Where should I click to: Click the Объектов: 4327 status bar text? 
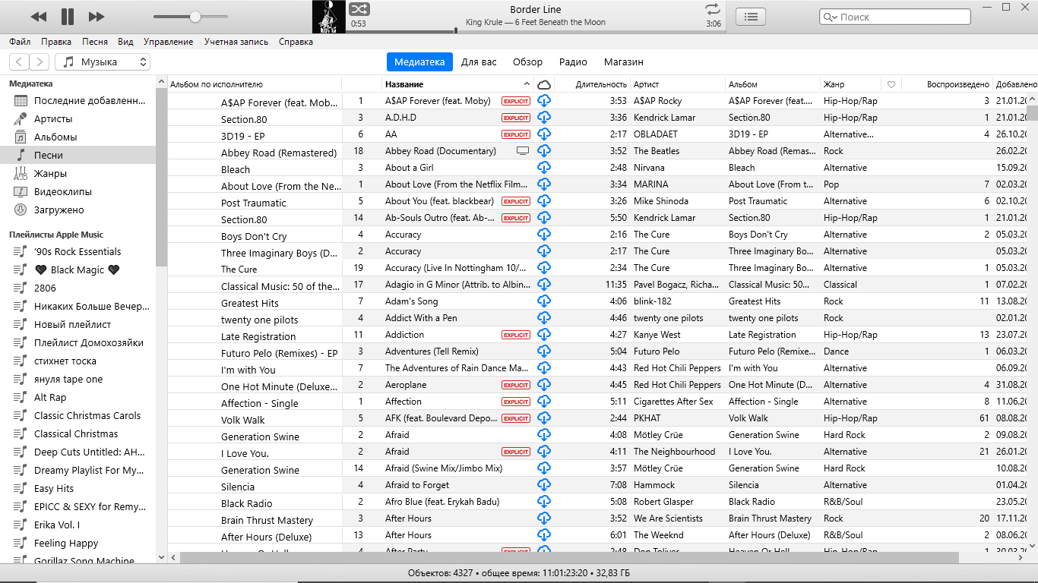tap(519, 573)
